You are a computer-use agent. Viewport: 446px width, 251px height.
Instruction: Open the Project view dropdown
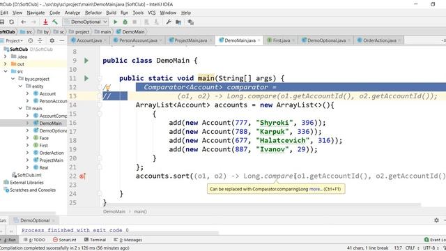[14, 40]
